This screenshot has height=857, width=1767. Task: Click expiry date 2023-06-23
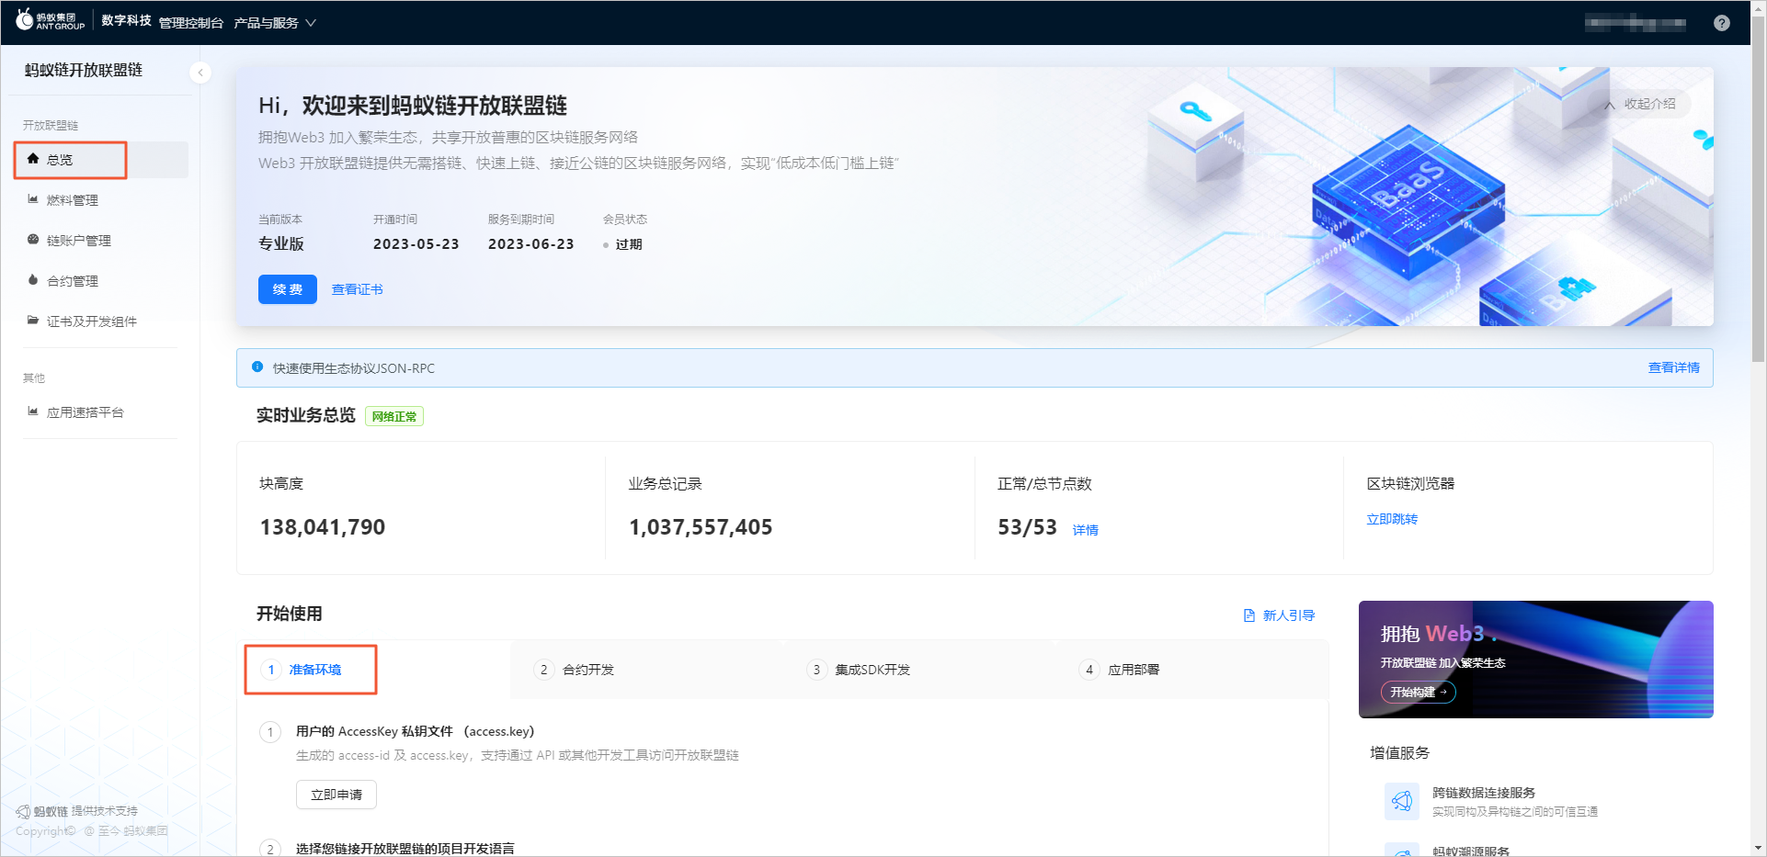coord(531,243)
